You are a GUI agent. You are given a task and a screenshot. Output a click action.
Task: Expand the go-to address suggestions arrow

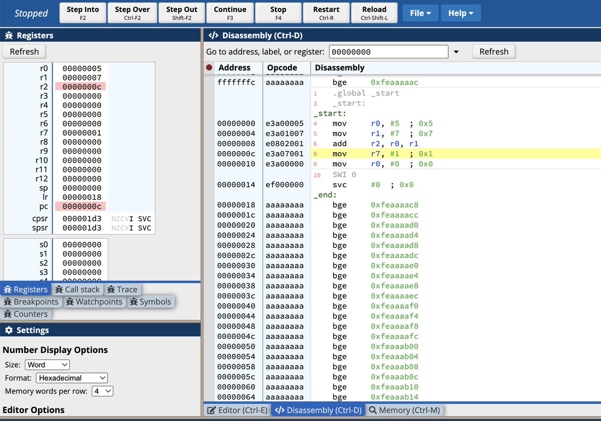456,52
